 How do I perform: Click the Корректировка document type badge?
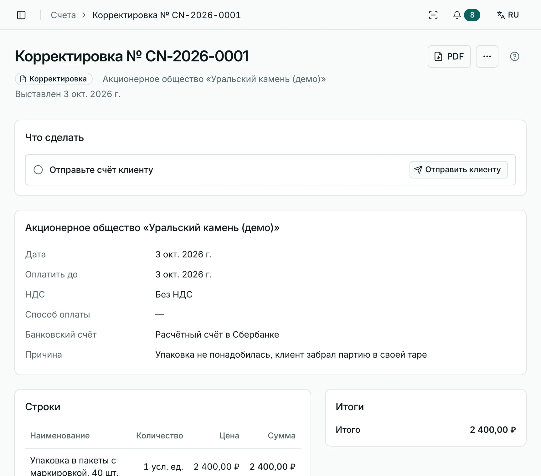(x=54, y=79)
